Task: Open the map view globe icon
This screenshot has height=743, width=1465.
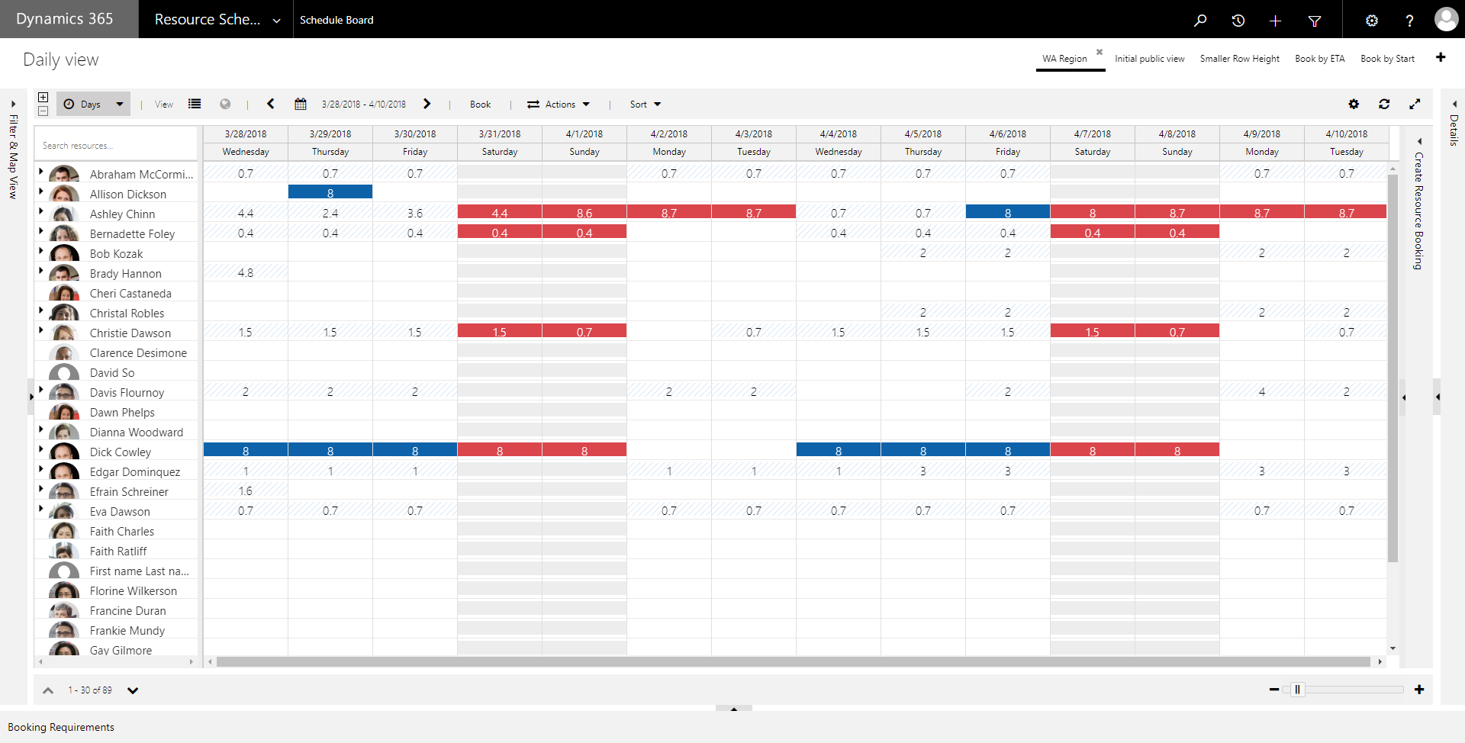Action: click(225, 104)
